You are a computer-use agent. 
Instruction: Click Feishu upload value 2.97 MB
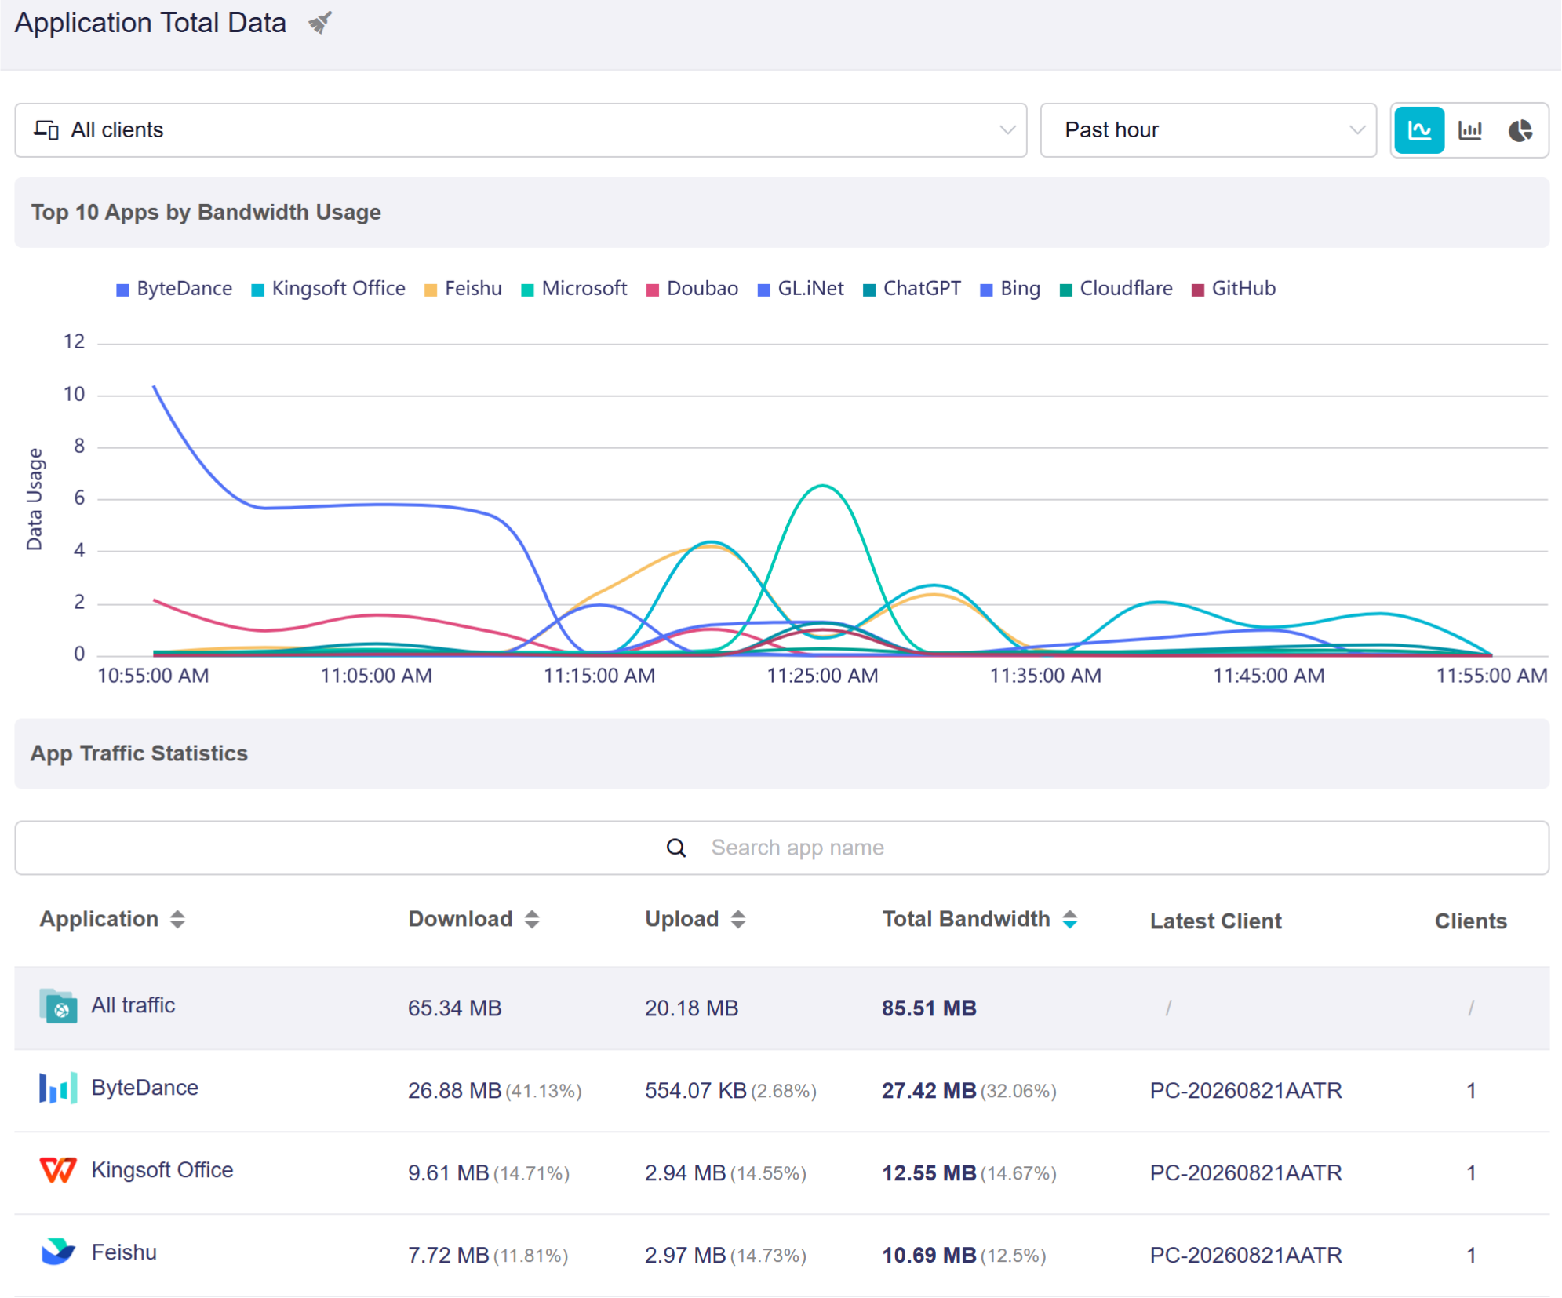tap(686, 1256)
